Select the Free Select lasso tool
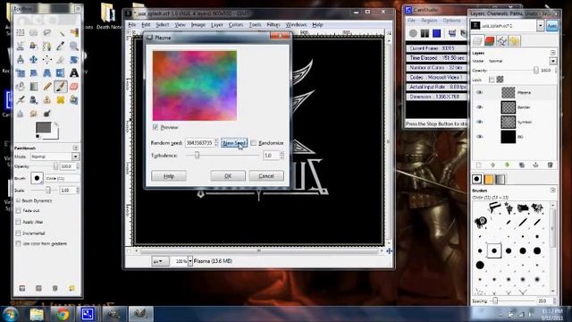 (47, 32)
